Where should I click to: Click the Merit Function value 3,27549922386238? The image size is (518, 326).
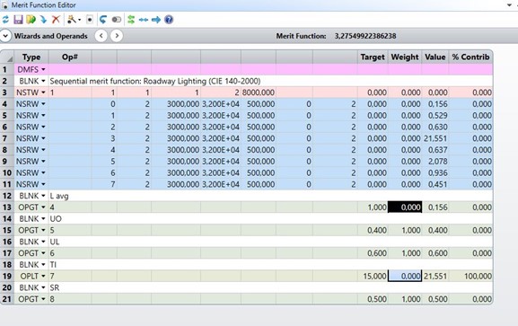click(x=365, y=36)
